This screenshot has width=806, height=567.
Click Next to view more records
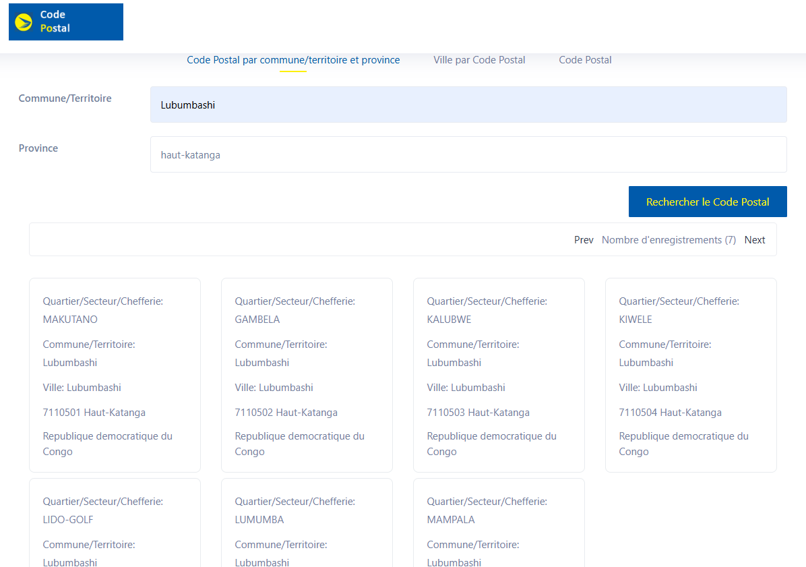[x=754, y=240]
